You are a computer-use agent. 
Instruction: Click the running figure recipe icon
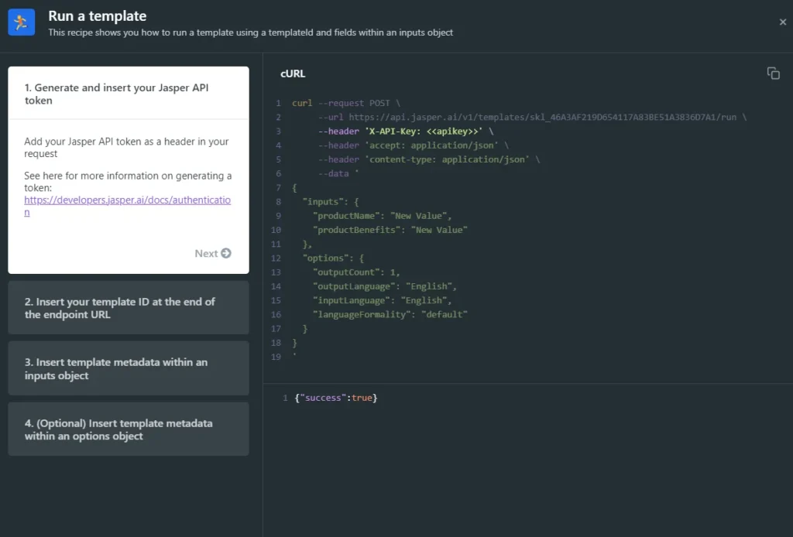[22, 22]
